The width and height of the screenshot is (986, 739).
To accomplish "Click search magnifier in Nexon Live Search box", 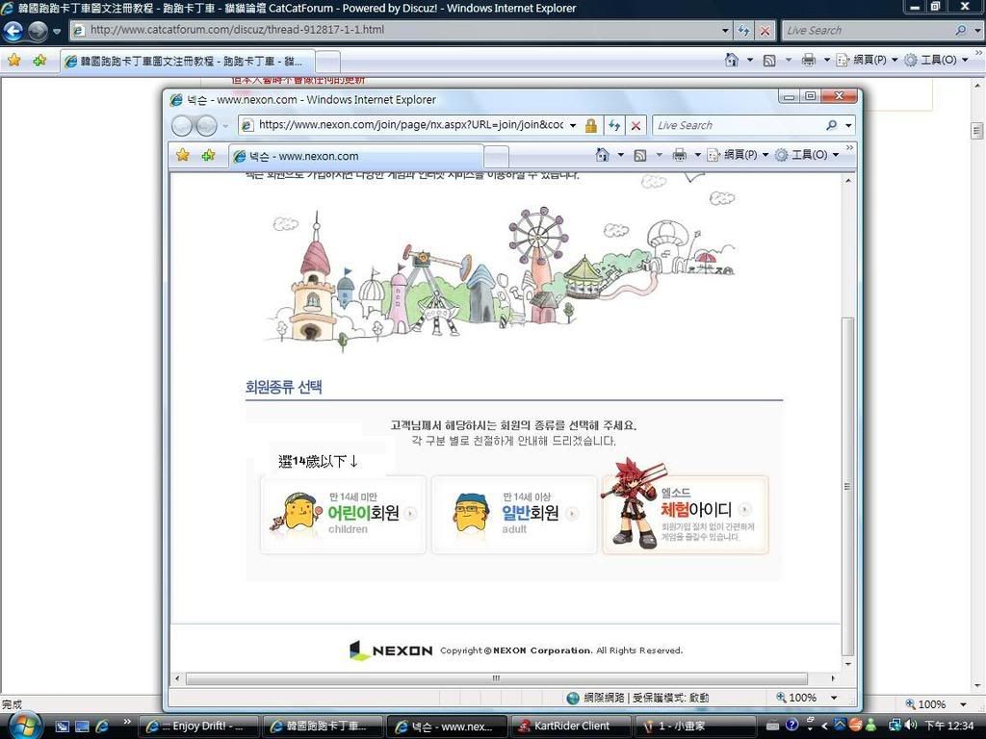I will tap(831, 125).
